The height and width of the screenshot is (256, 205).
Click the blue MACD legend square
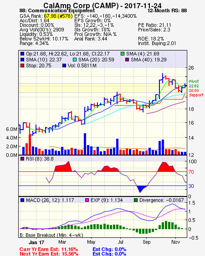(x=22, y=200)
